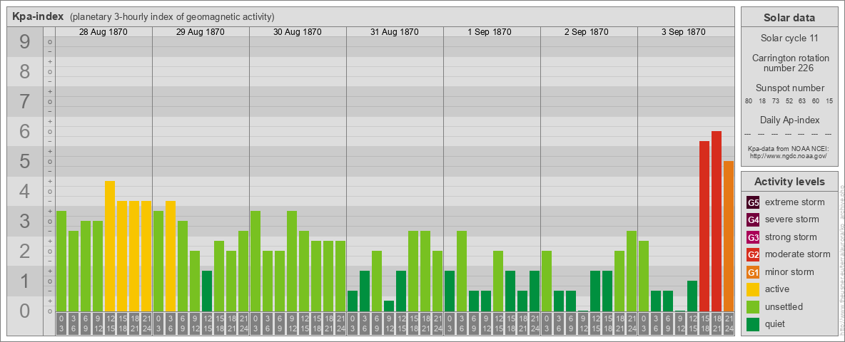
Task: Click the green bar for 28 Aug 0-3
Action: tap(61, 261)
